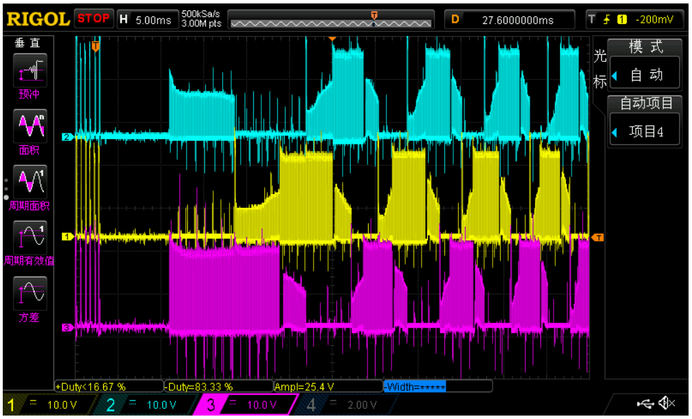Screen dimensions: 692x419
Task: Select the 方差 variance measurement icon
Action: point(30,294)
